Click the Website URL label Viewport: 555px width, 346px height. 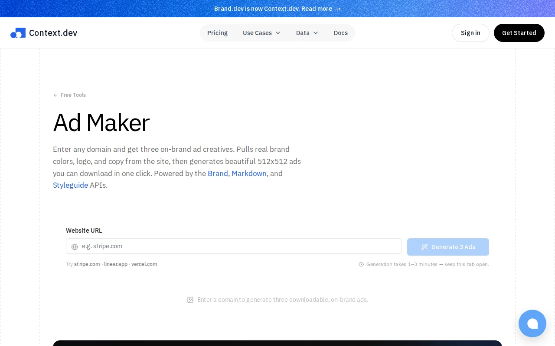[84, 231]
